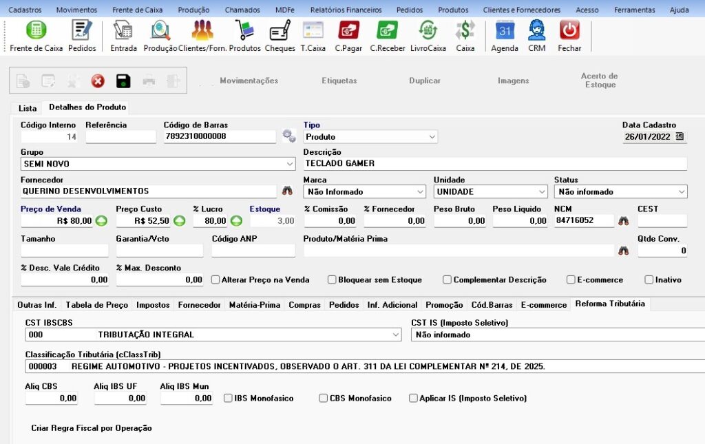Check the Bloquear sem Estoque option
This screenshot has height=444, width=705.
(x=332, y=280)
